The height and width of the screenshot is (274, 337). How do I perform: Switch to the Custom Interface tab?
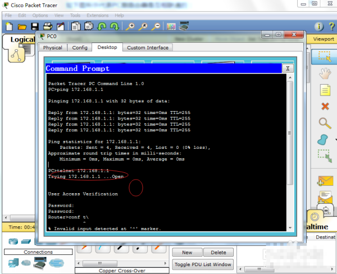[x=148, y=48]
